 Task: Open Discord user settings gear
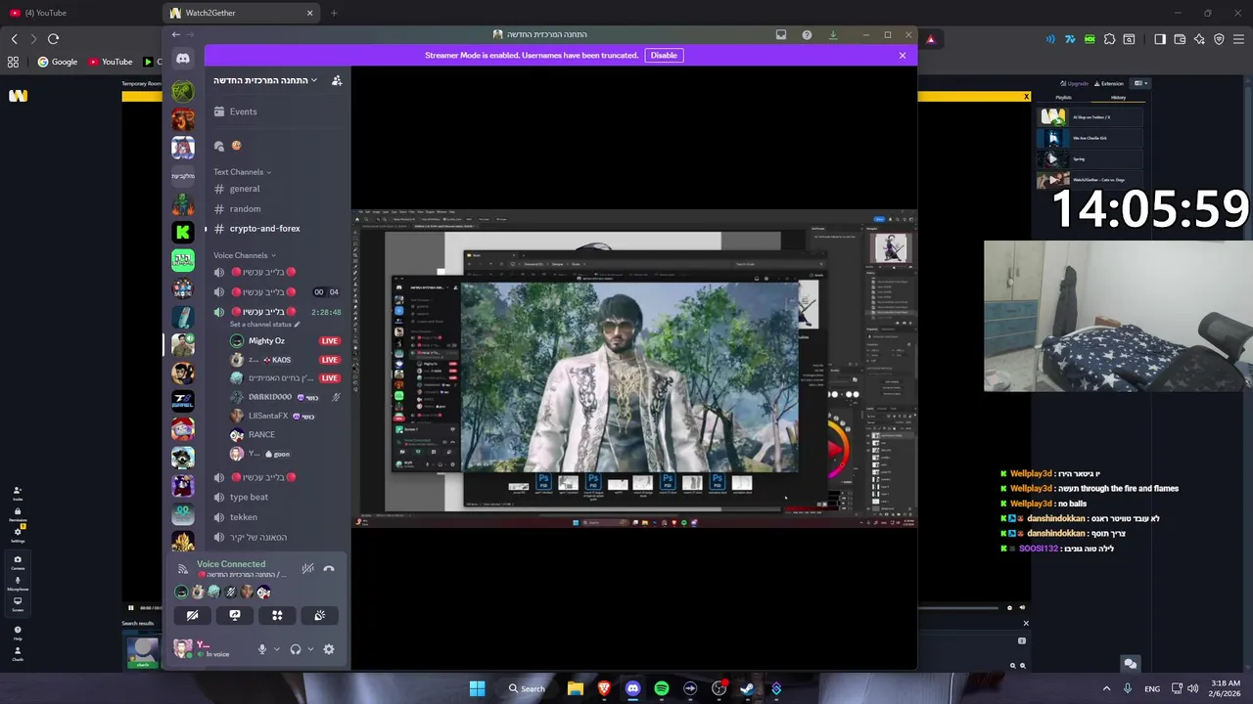(329, 649)
